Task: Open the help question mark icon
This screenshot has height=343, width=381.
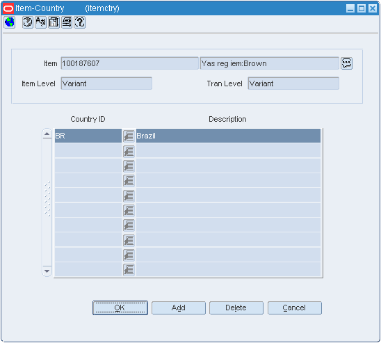Action: pyautogui.click(x=79, y=22)
